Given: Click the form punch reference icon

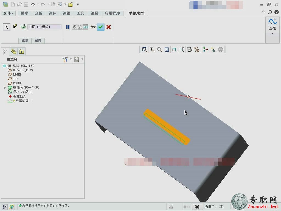Looking at the screenshot, I should pyautogui.click(x=23, y=27).
